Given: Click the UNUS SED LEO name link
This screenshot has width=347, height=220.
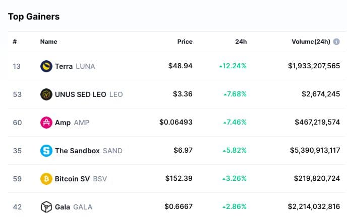Looking at the screenshot, I should click(81, 94).
